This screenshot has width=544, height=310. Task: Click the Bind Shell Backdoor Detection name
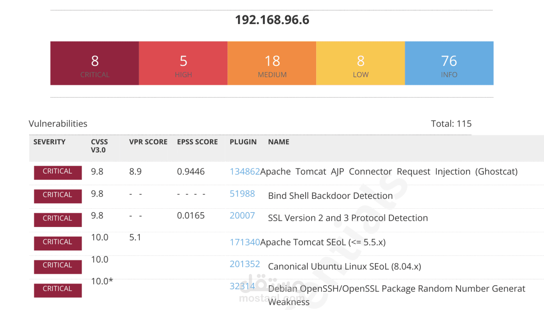(x=330, y=196)
